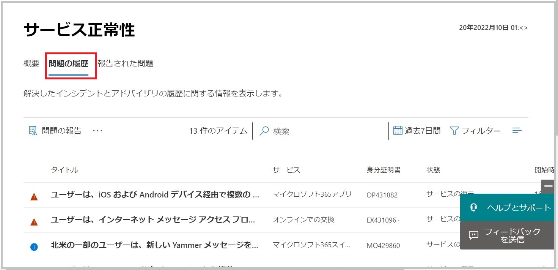Open the iOS および Android incident title
Viewport: 558px width, 270px height.
(x=155, y=195)
